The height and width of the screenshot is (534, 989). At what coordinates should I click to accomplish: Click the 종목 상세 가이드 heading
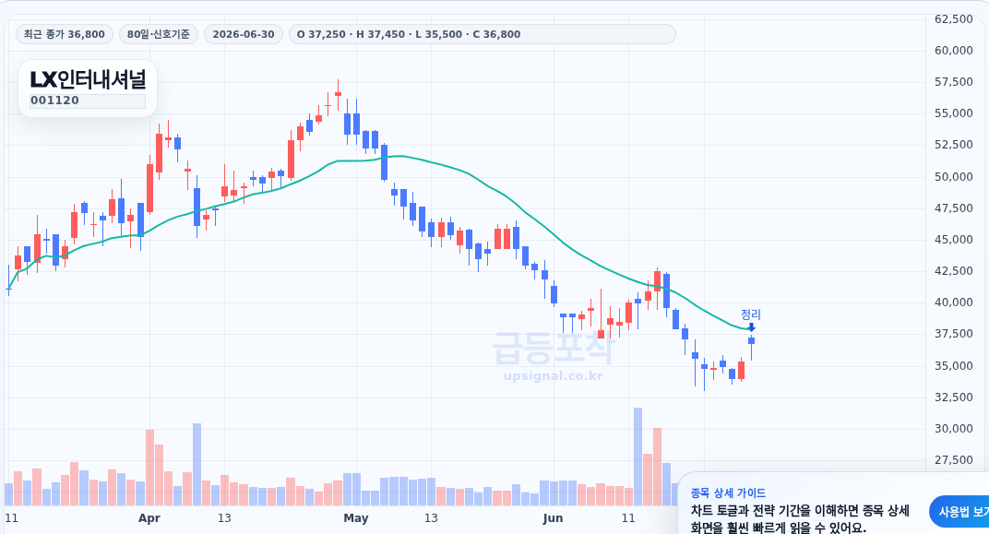click(x=728, y=493)
